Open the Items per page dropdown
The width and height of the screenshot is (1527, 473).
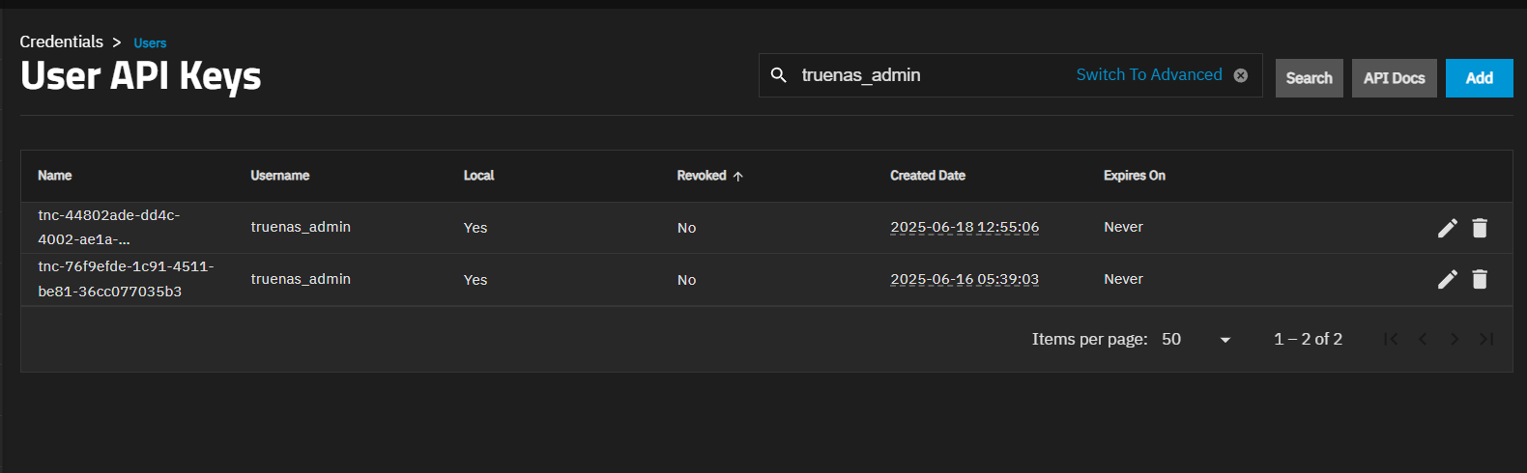[1196, 339]
